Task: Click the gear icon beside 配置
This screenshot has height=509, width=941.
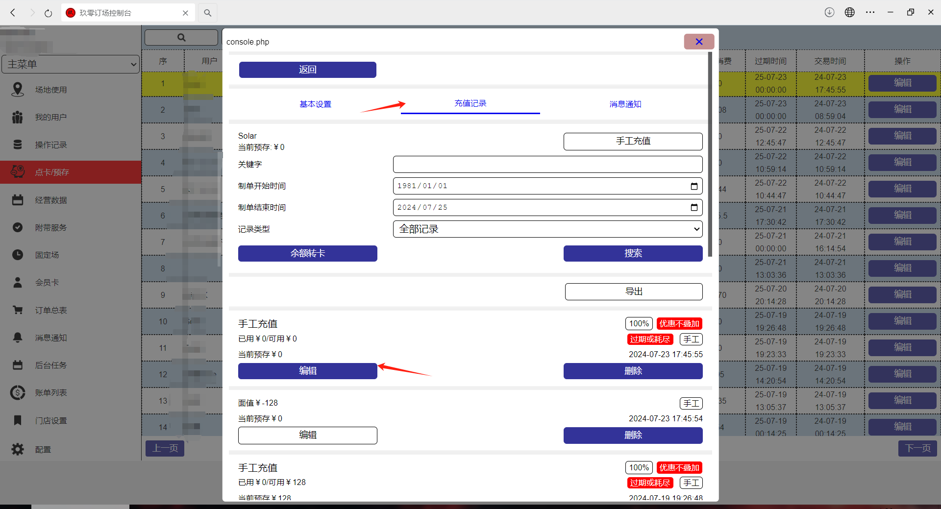Action: tap(18, 449)
